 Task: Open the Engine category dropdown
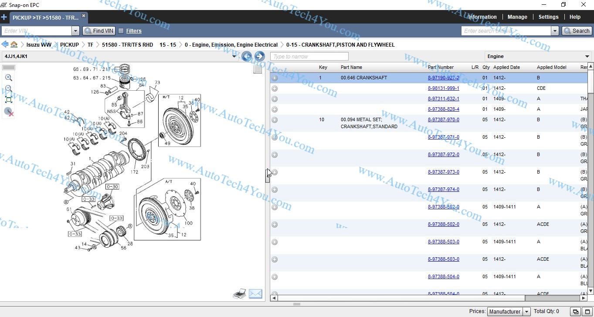tap(587, 56)
